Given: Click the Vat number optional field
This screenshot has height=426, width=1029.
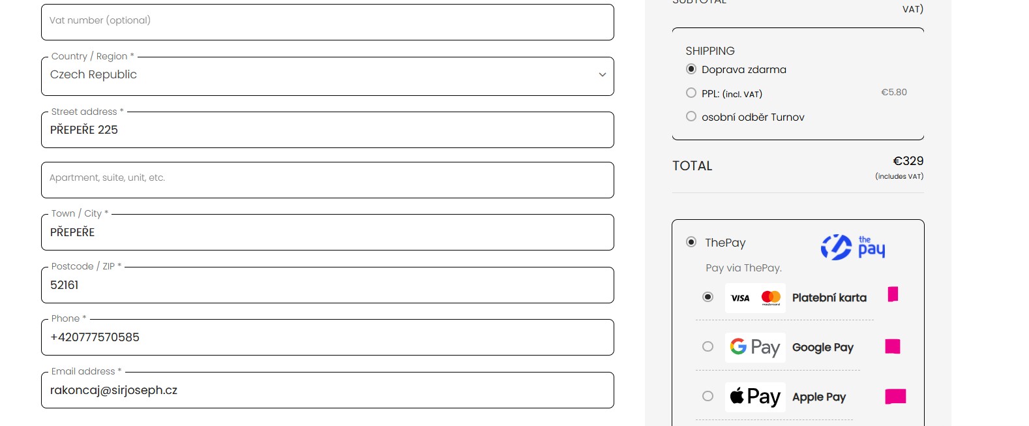Looking at the screenshot, I should (327, 22).
